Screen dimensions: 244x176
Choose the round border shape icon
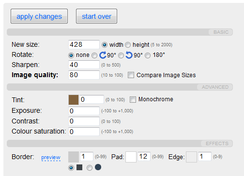click(x=98, y=167)
